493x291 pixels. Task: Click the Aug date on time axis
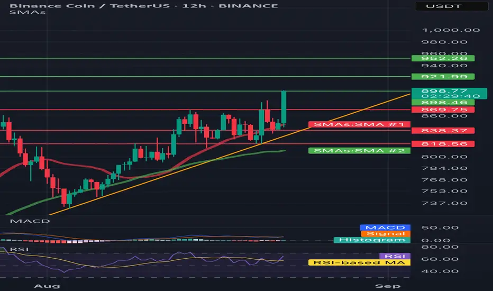coord(47,286)
